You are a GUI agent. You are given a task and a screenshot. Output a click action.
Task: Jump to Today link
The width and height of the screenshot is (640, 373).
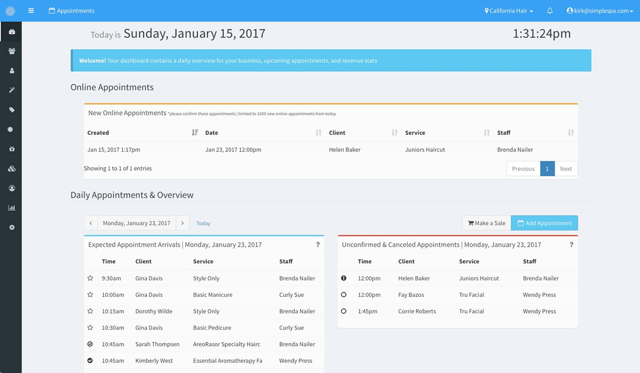point(203,223)
